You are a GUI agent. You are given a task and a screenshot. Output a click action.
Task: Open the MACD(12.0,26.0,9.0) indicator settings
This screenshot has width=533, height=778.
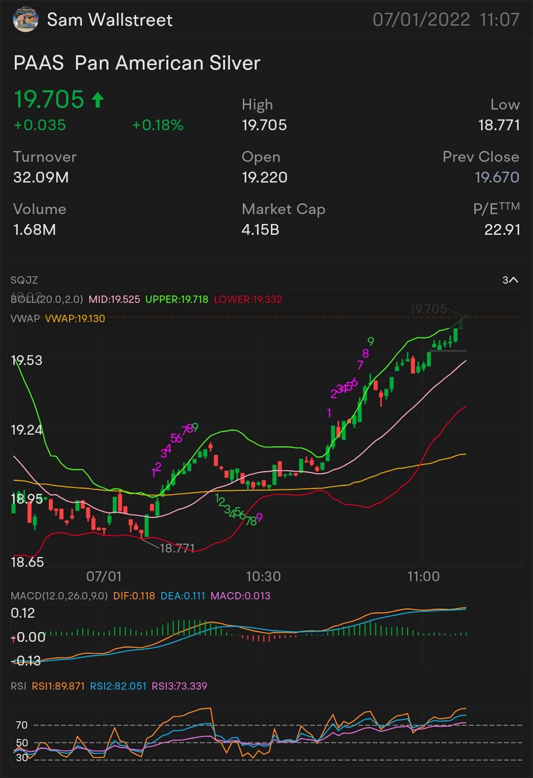click(59, 596)
